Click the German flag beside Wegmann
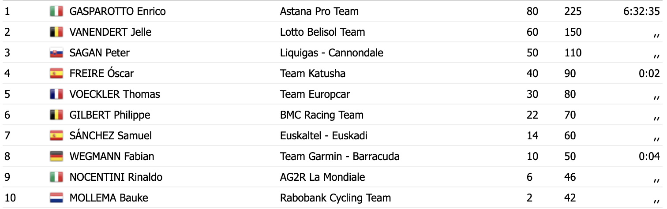Viewport: 667px width, 209px height. (56, 157)
